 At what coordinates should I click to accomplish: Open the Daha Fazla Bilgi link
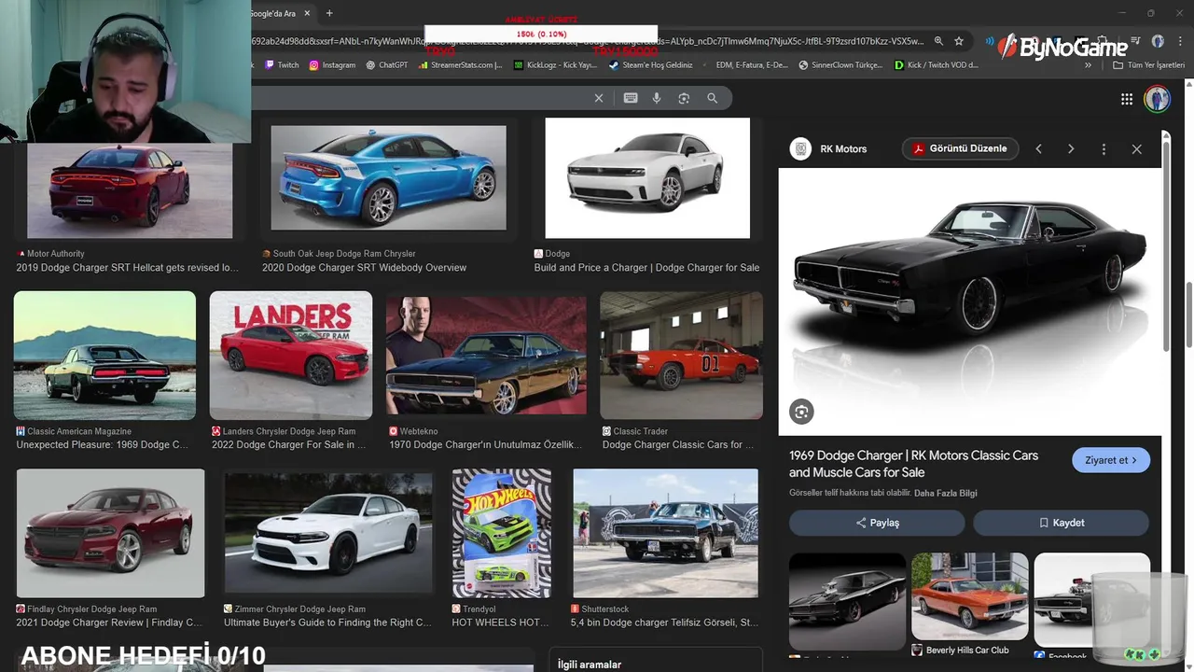click(946, 493)
